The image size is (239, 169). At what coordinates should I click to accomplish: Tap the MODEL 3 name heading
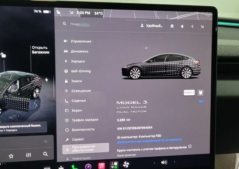coord(132,103)
